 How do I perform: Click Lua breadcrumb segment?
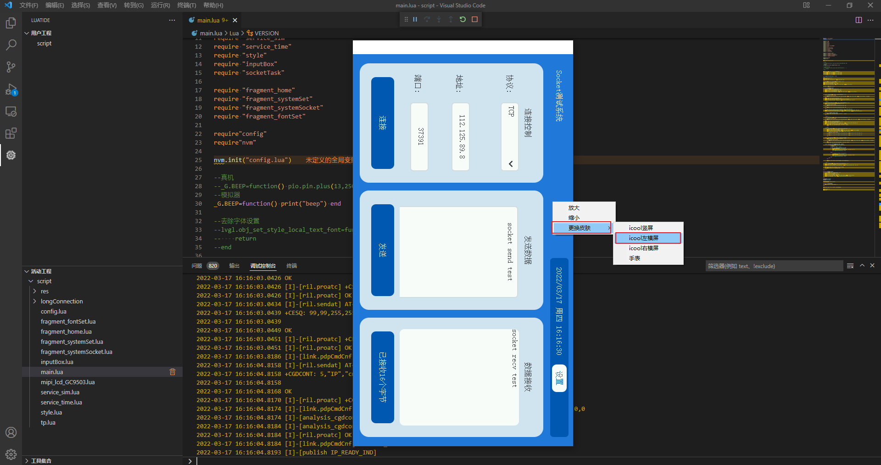coord(234,33)
